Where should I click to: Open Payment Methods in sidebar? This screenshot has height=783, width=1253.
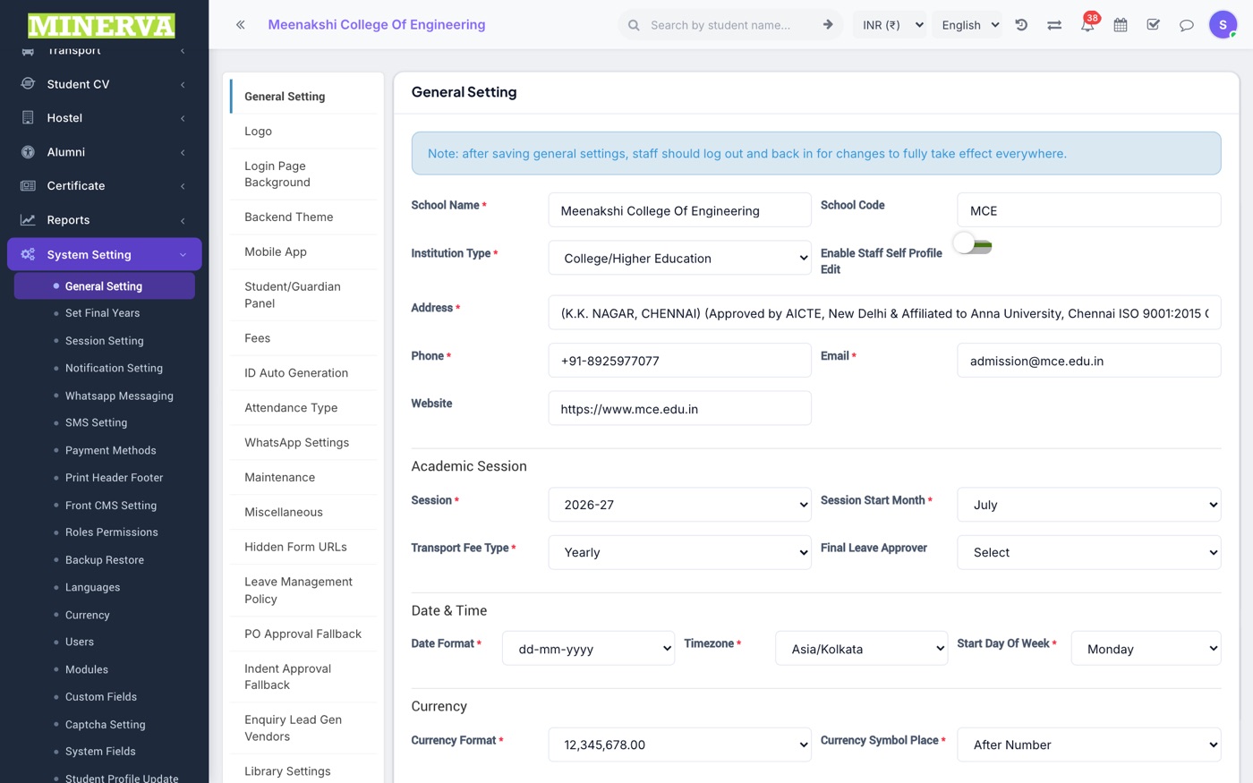[110, 450]
